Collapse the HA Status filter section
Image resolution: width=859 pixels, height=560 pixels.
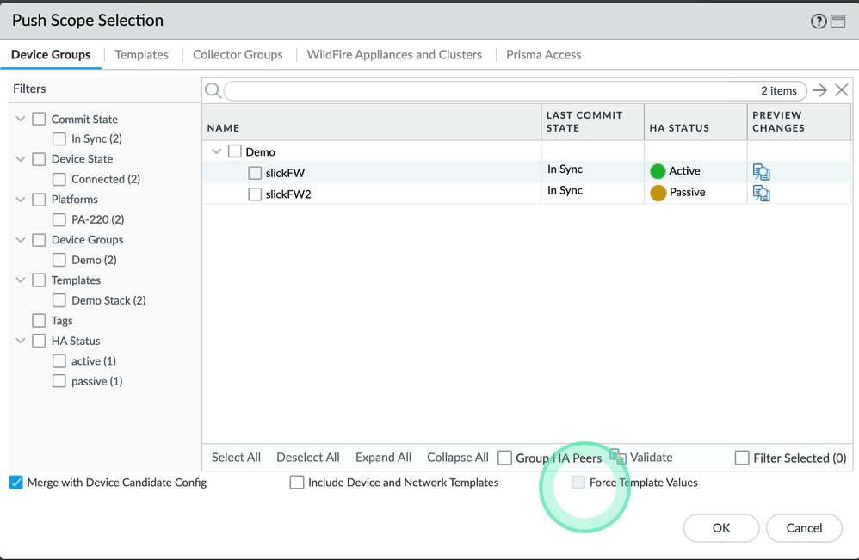tap(21, 341)
